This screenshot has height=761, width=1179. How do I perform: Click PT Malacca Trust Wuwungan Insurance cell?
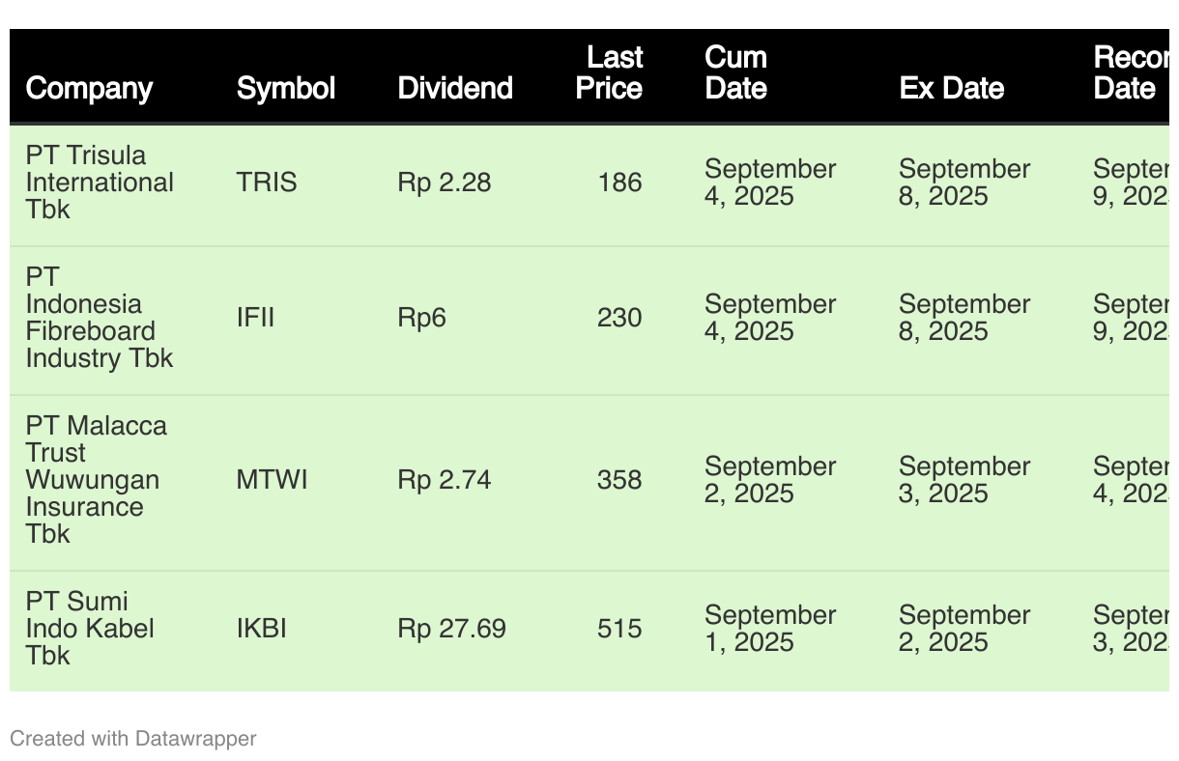click(96, 480)
